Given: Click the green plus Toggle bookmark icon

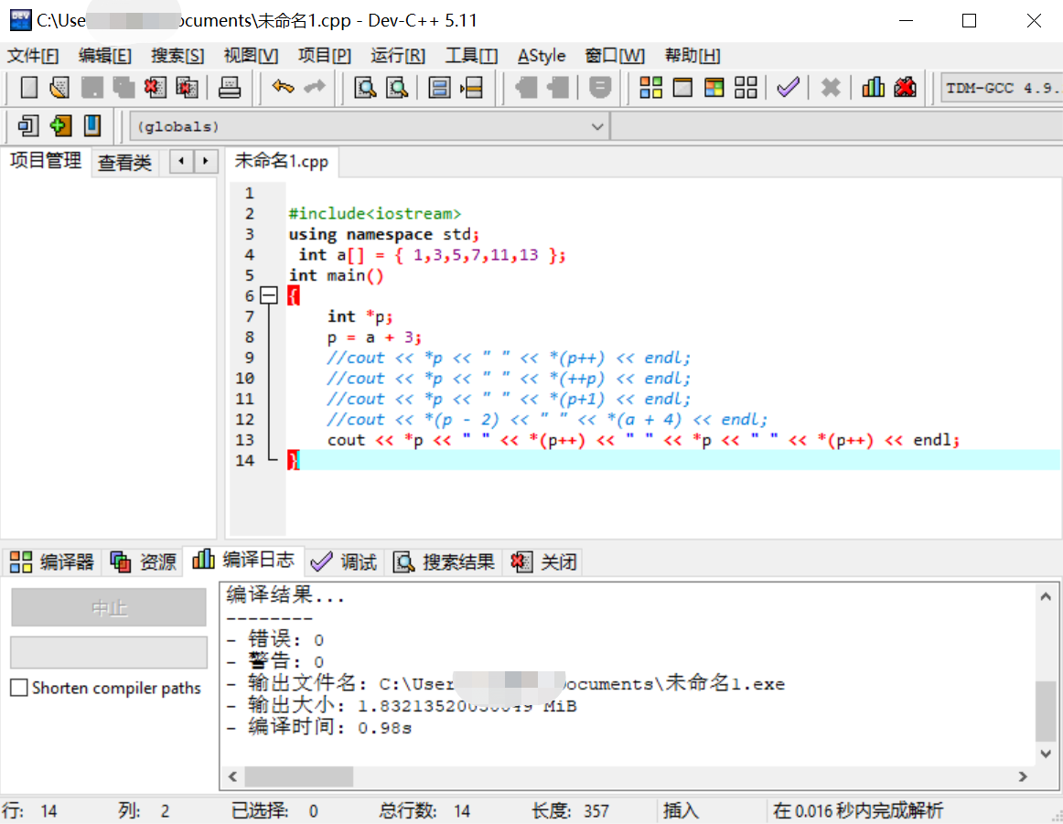Looking at the screenshot, I should [60, 125].
